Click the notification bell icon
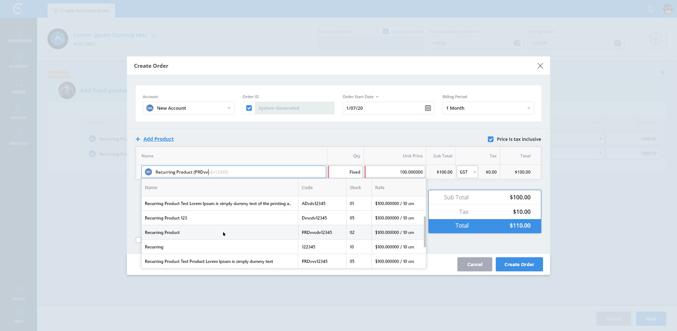677x331 pixels. pyautogui.click(x=651, y=9)
